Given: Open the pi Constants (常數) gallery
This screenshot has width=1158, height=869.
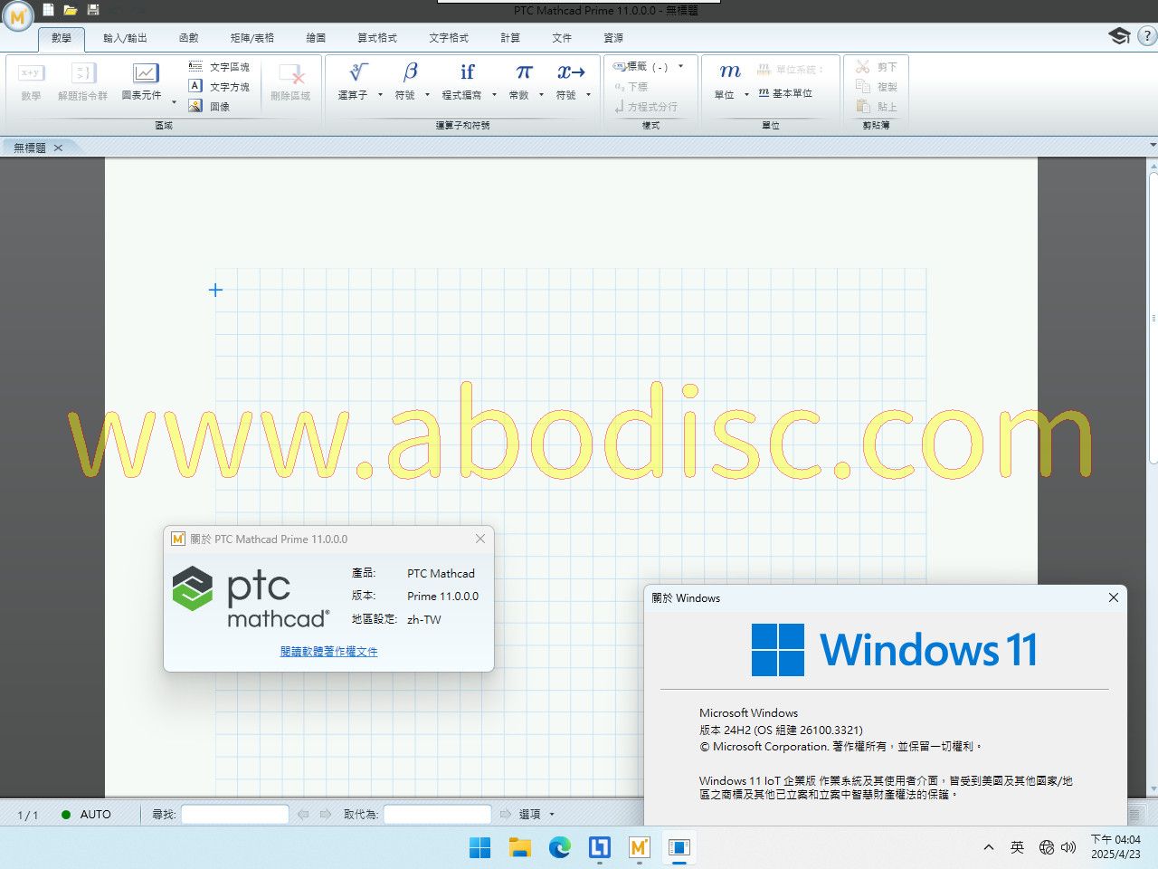Looking at the screenshot, I should click(x=519, y=81).
